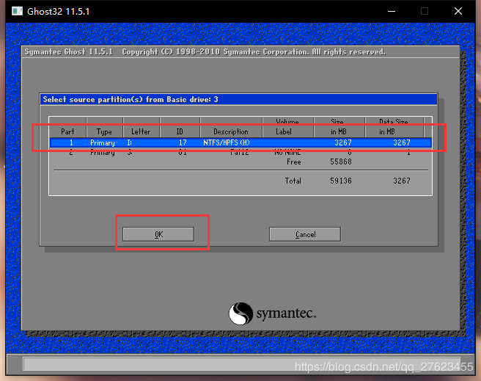Select partition 1 NTFS/HPFS row
The image size is (481, 381).
(240, 142)
